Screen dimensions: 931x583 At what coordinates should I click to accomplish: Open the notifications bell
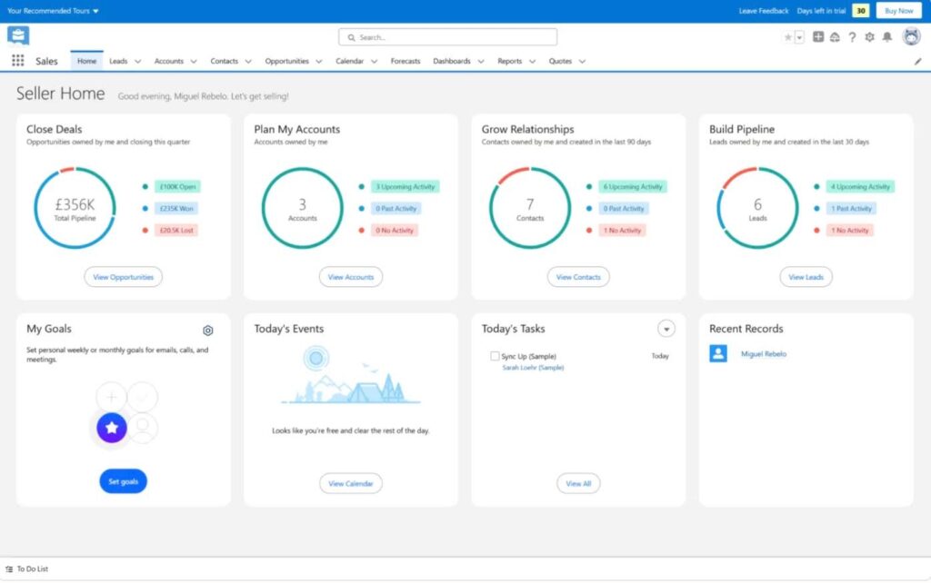pyautogui.click(x=886, y=37)
